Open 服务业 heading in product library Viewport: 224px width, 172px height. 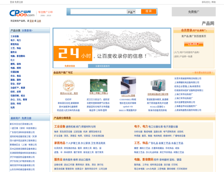pos(58,160)
